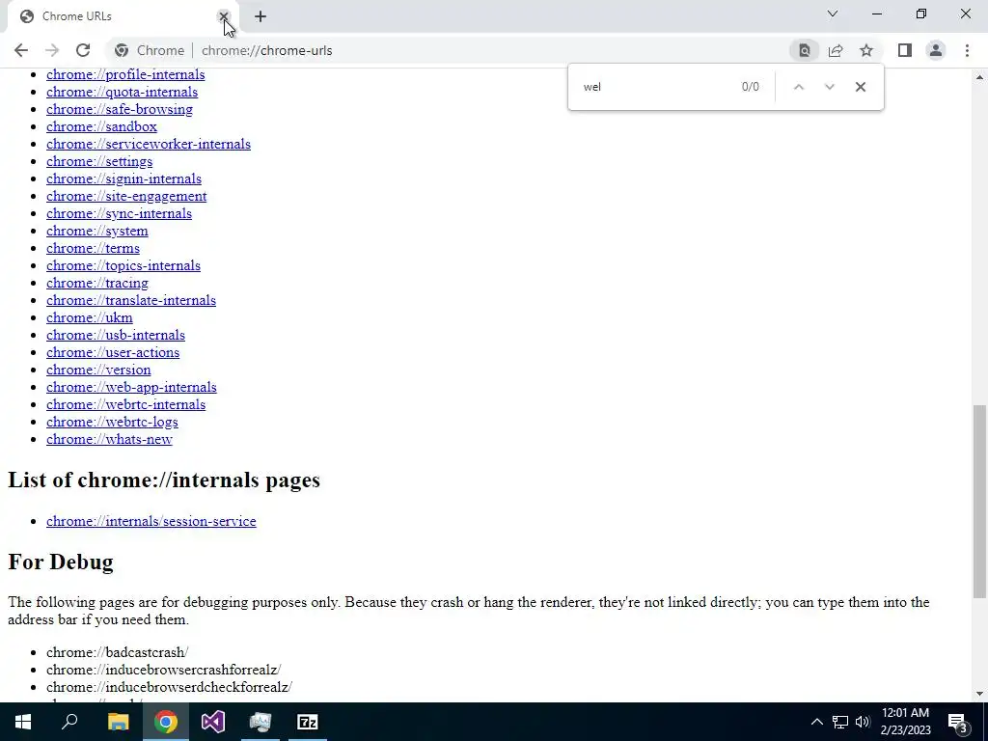Open chrome://sync-internals link
Viewport: 988px width, 741px height.
[x=119, y=213]
